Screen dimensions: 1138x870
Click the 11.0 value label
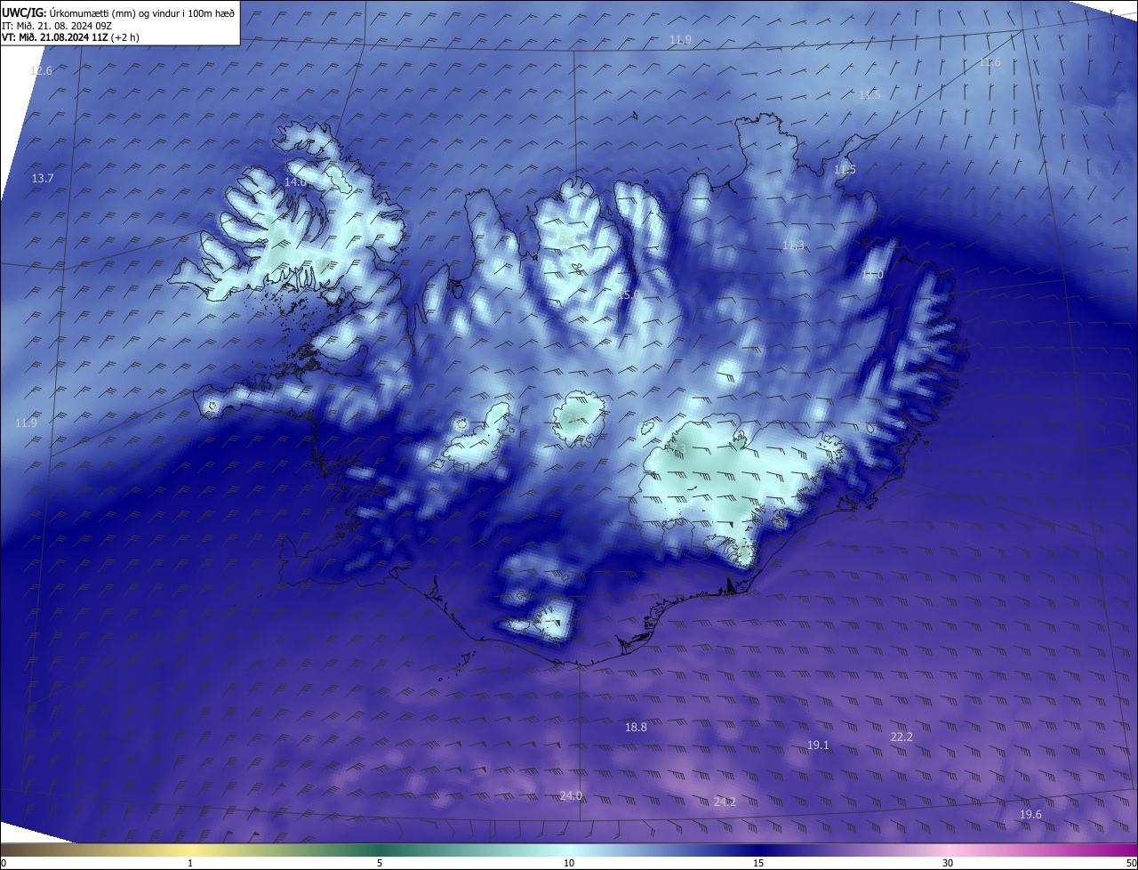pyautogui.click(x=872, y=275)
